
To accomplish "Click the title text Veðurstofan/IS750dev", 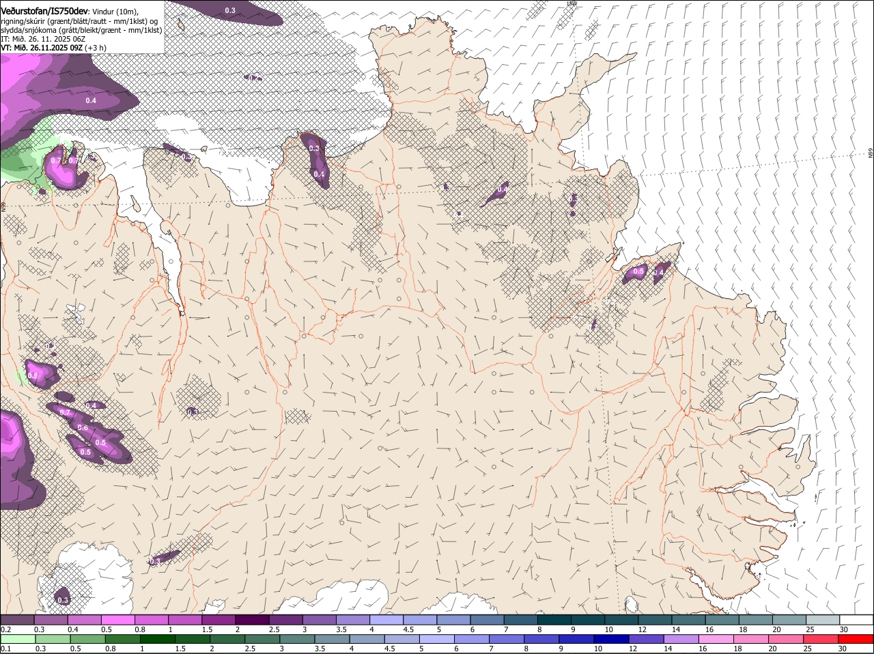I will [44, 10].
